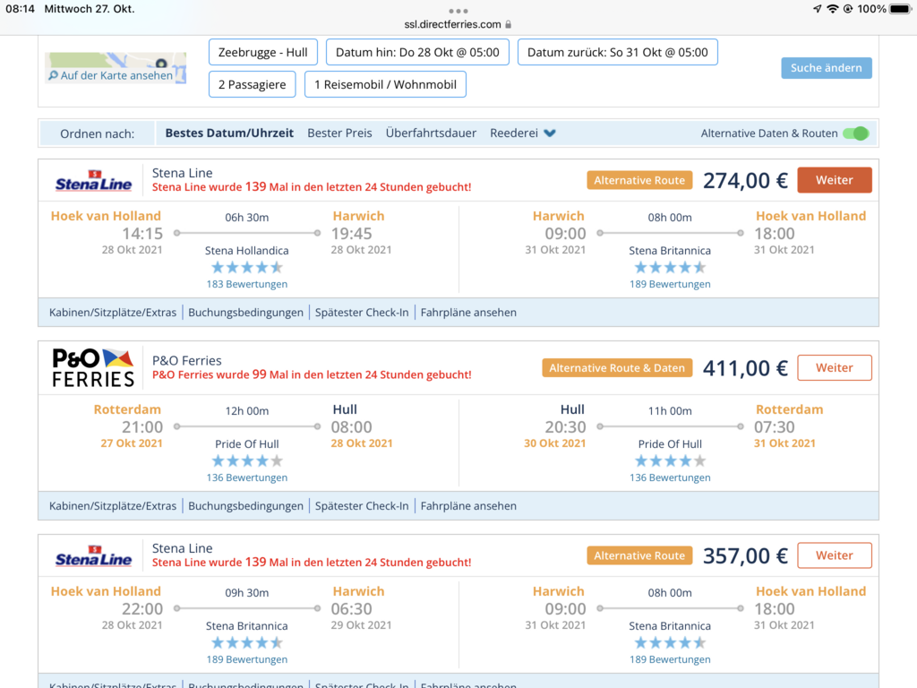
Task: Select the 20:30 Hull departure time
Action: point(566,427)
